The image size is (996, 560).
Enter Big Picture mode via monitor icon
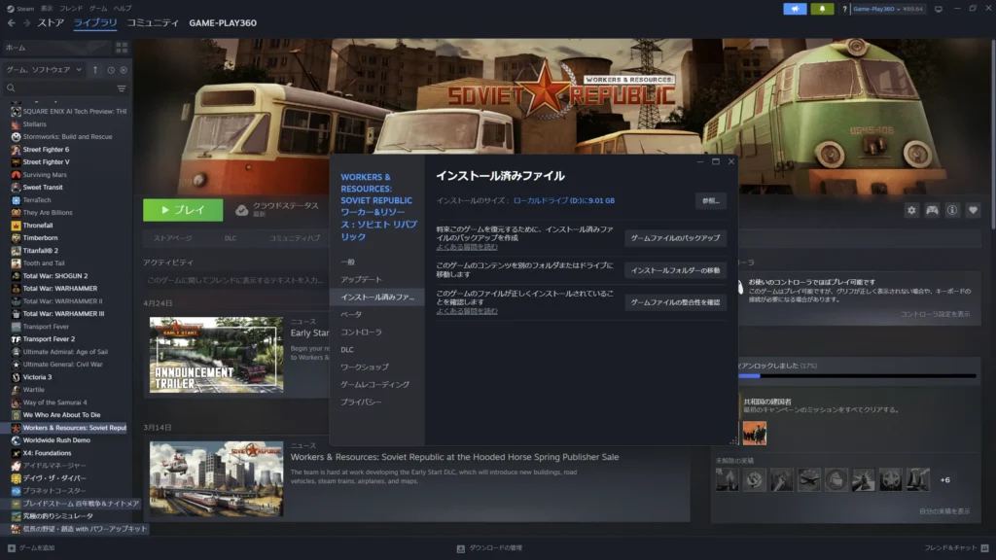pyautogui.click(x=939, y=9)
